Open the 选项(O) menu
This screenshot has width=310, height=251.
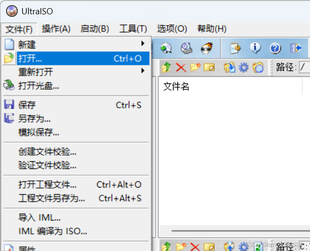tap(172, 29)
